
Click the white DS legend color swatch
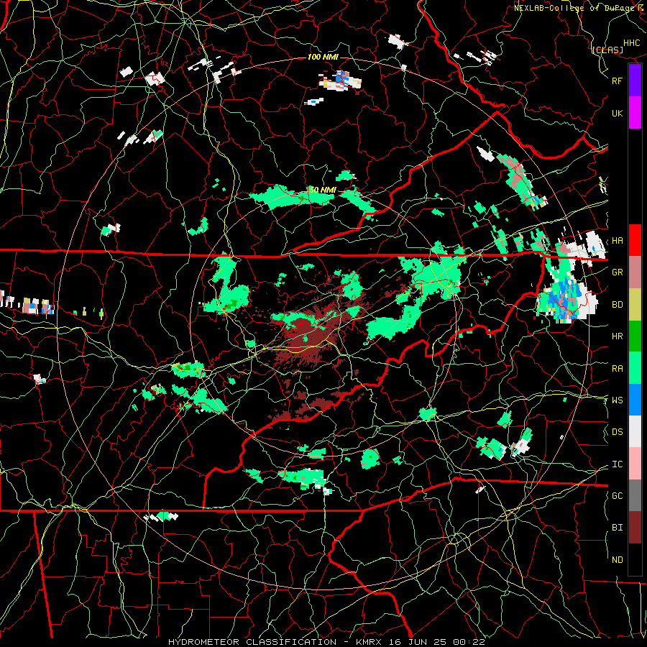click(635, 431)
